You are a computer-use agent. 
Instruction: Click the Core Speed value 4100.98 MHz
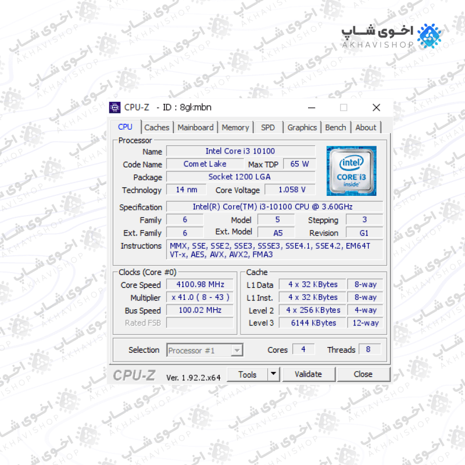pyautogui.click(x=200, y=284)
